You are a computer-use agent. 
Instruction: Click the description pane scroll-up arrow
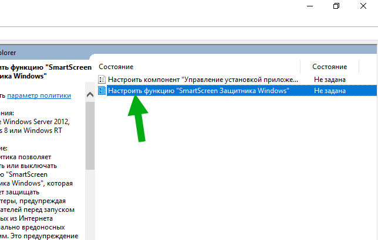pos(90,94)
